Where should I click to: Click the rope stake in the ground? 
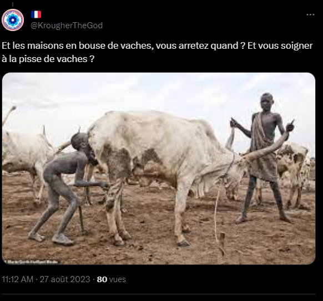pyautogui.click(x=222, y=243)
